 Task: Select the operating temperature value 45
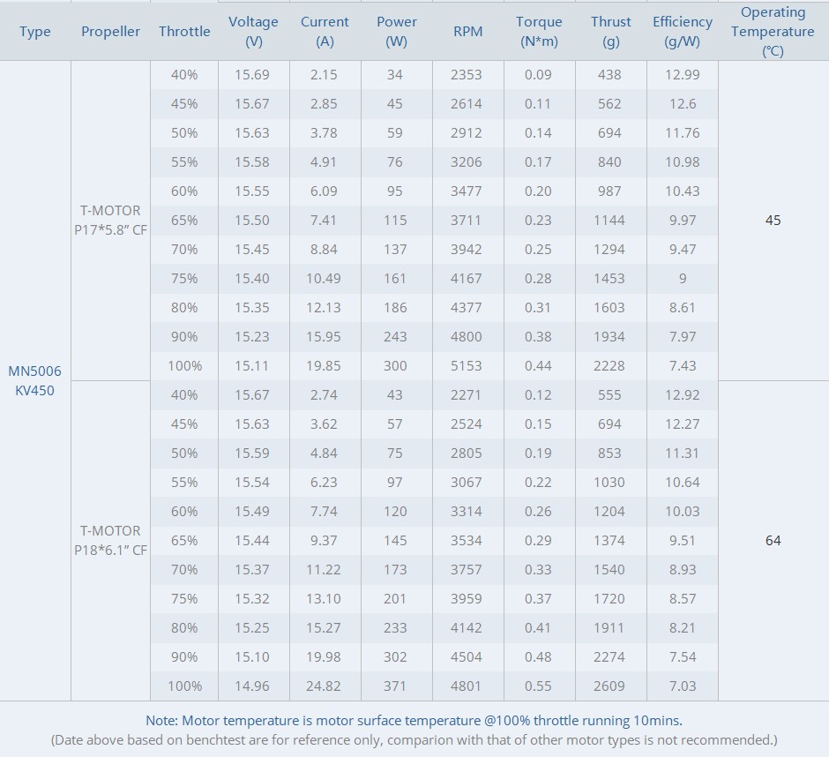click(x=773, y=220)
